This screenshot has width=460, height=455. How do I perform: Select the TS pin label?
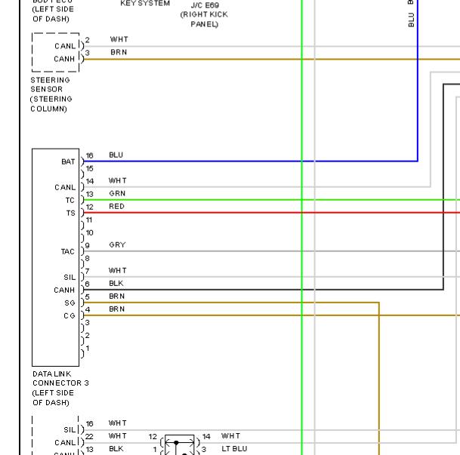click(70, 214)
